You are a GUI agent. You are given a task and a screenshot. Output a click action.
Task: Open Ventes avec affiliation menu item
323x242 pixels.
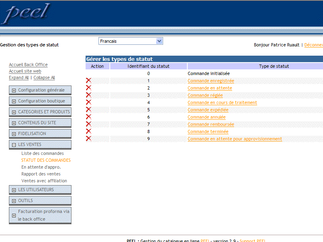[44, 181]
